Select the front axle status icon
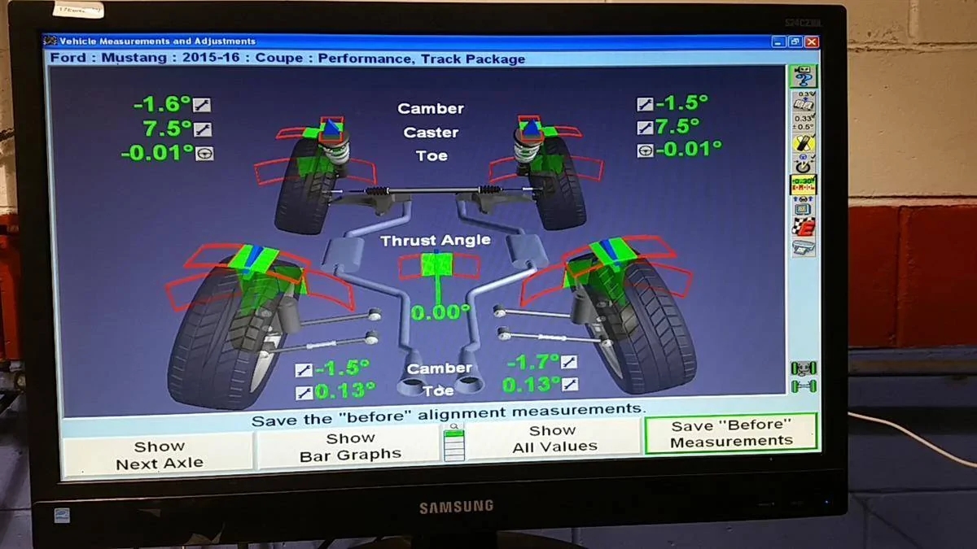This screenshot has width=977, height=549. (803, 368)
